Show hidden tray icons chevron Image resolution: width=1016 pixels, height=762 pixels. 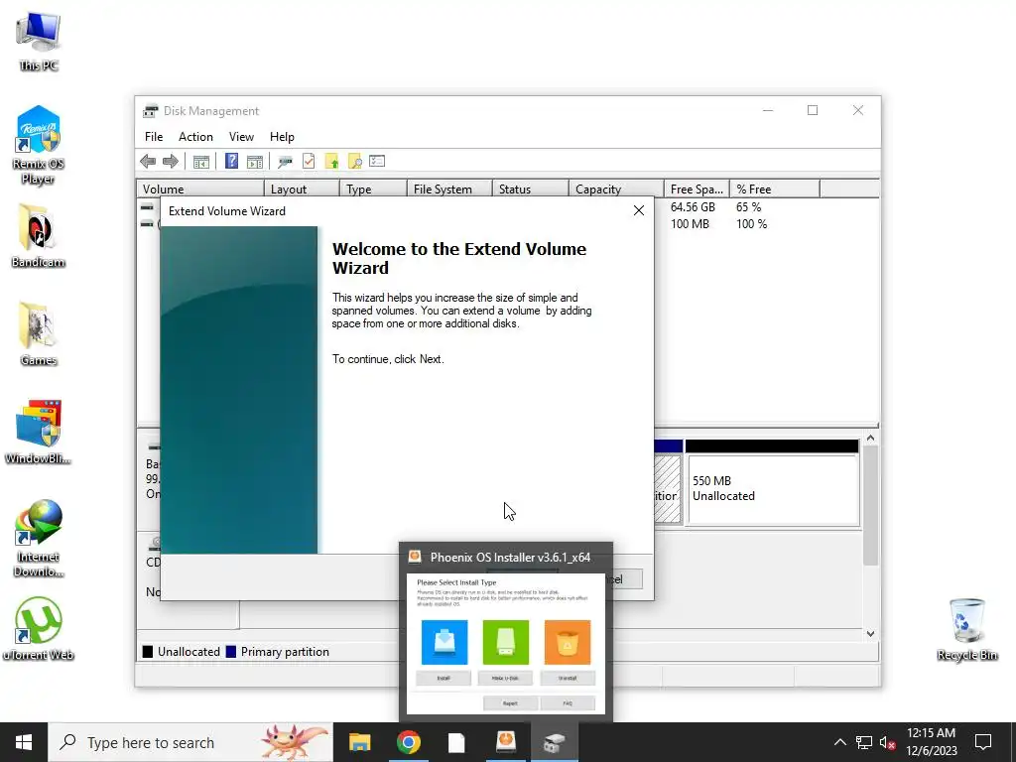[839, 742]
